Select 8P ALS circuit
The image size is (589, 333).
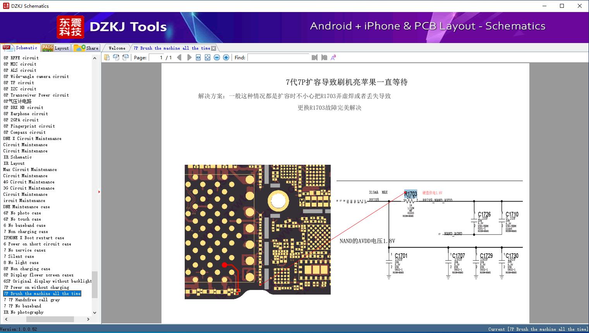pyautogui.click(x=20, y=70)
